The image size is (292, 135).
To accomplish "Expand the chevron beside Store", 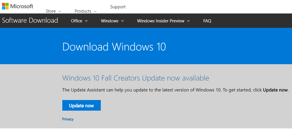I will coord(60,11).
